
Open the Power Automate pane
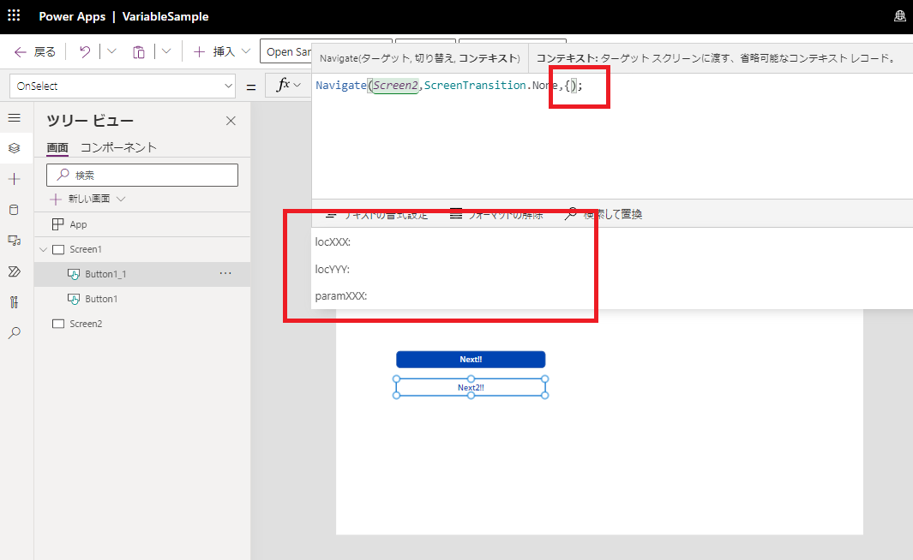[15, 271]
